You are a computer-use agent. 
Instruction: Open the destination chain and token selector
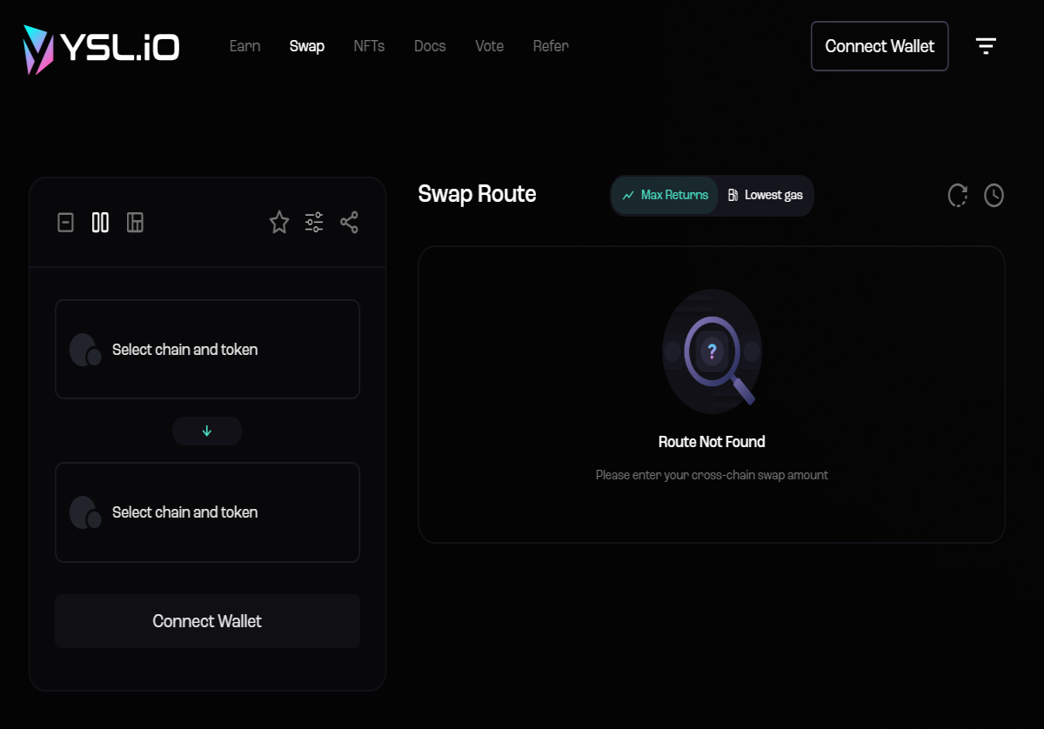point(207,512)
